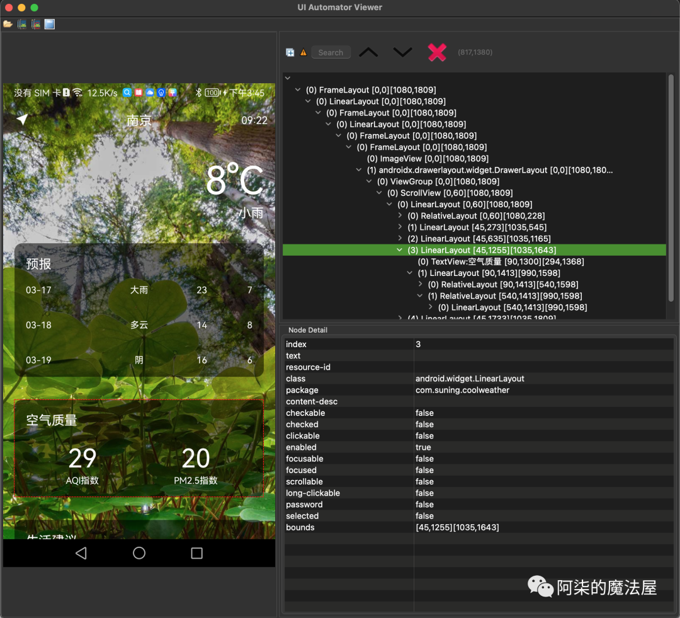Image resolution: width=680 pixels, height=618 pixels.
Task: Click the Compressed Device Screenshot icon
Action: (x=35, y=24)
